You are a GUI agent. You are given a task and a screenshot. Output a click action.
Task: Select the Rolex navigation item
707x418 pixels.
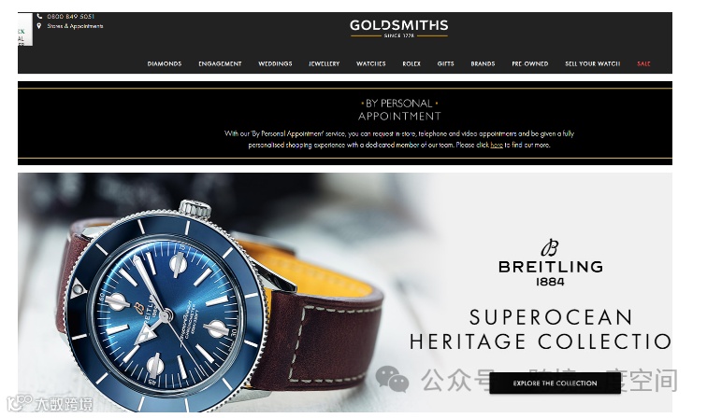(x=411, y=63)
